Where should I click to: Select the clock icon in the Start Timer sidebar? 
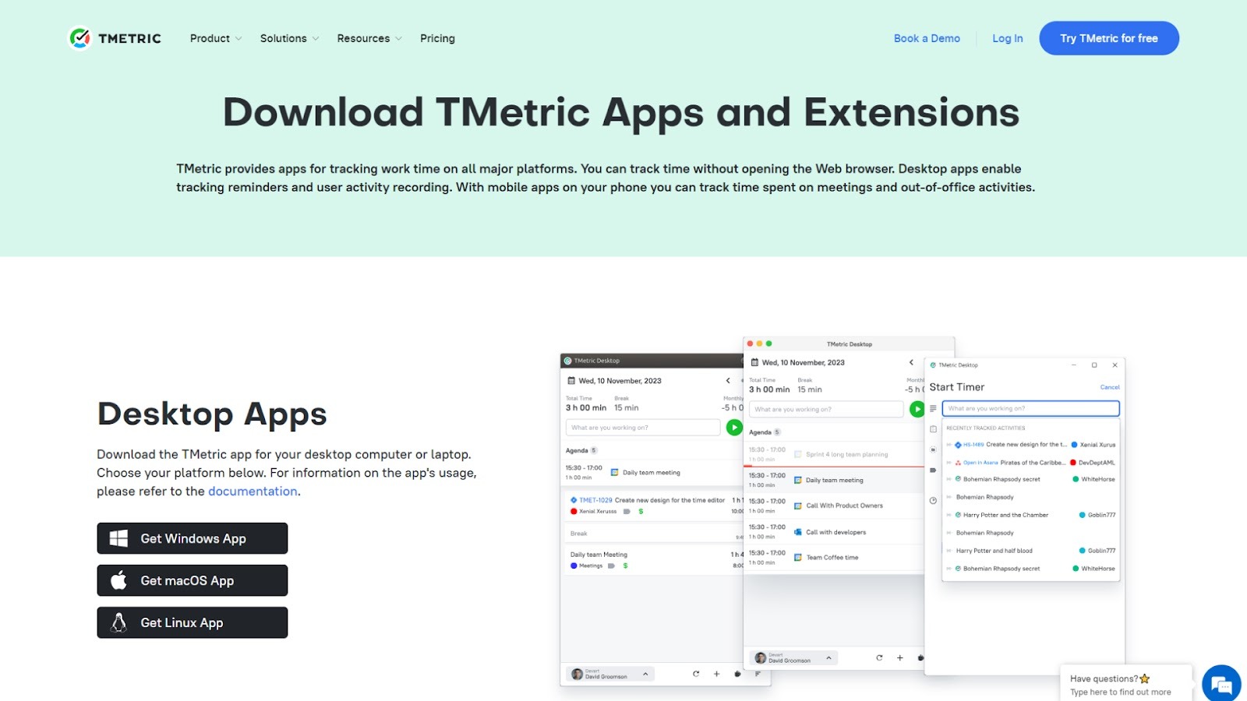point(932,500)
